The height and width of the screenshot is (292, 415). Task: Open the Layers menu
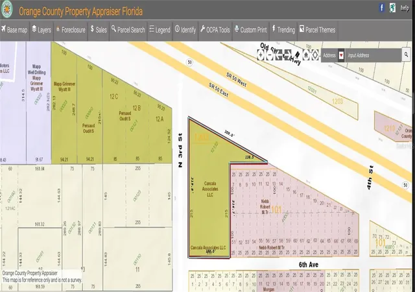(x=41, y=30)
